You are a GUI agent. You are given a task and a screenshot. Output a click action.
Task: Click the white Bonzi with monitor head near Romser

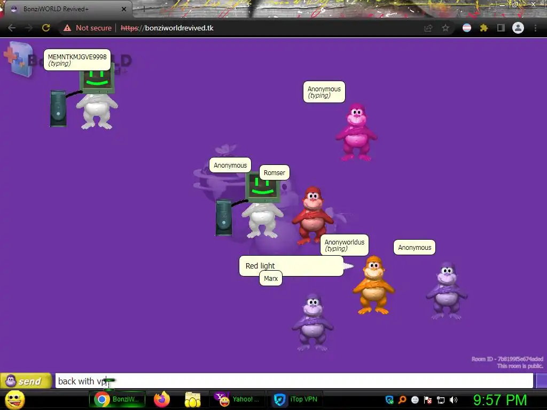tap(262, 206)
